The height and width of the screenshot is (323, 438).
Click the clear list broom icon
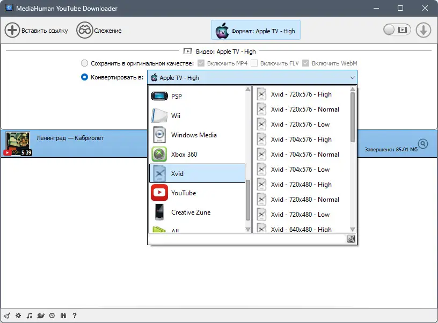click(8, 315)
